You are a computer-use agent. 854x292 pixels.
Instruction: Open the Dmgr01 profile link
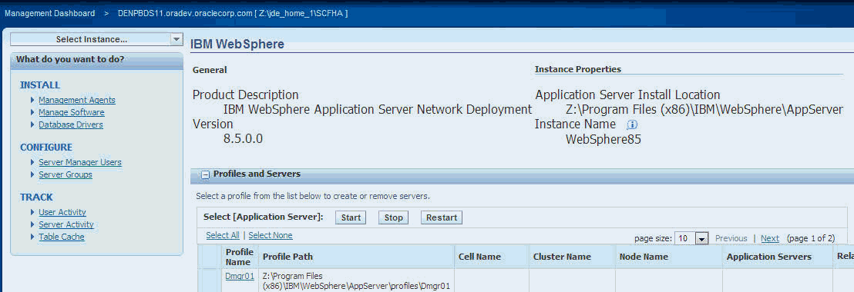click(240, 276)
